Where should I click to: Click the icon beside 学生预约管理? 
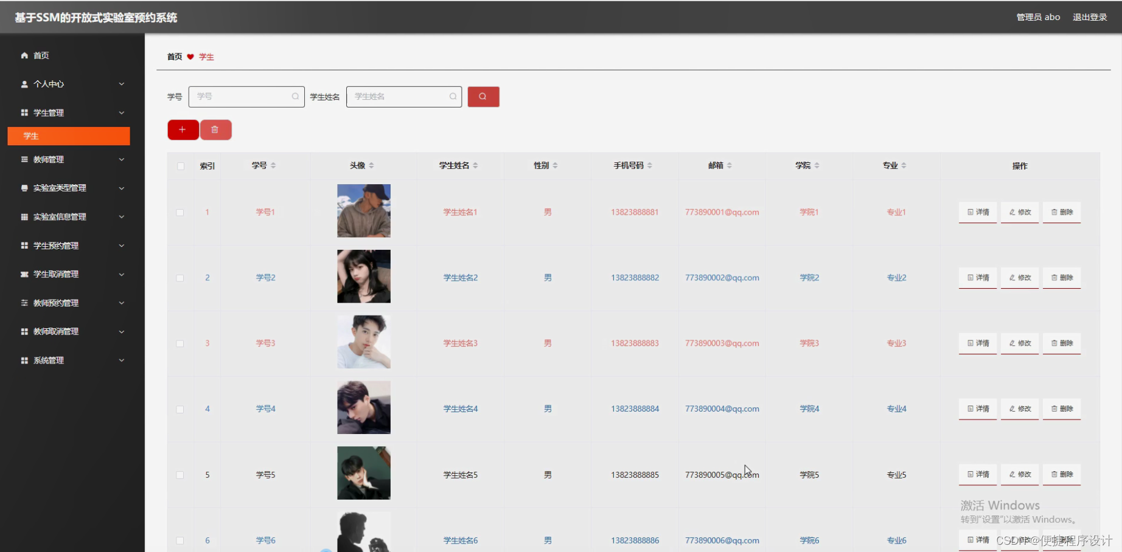[x=24, y=246]
